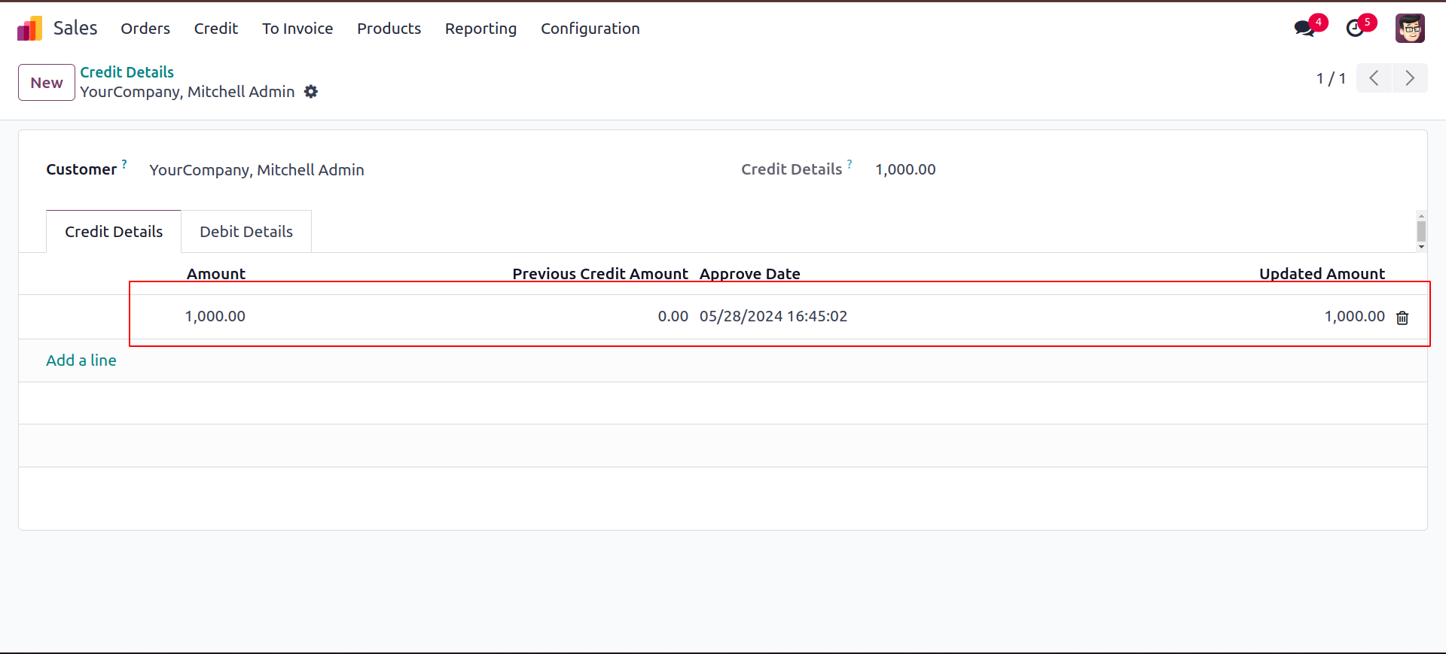
Task: Open the activities clock icon
Action: point(1355,29)
